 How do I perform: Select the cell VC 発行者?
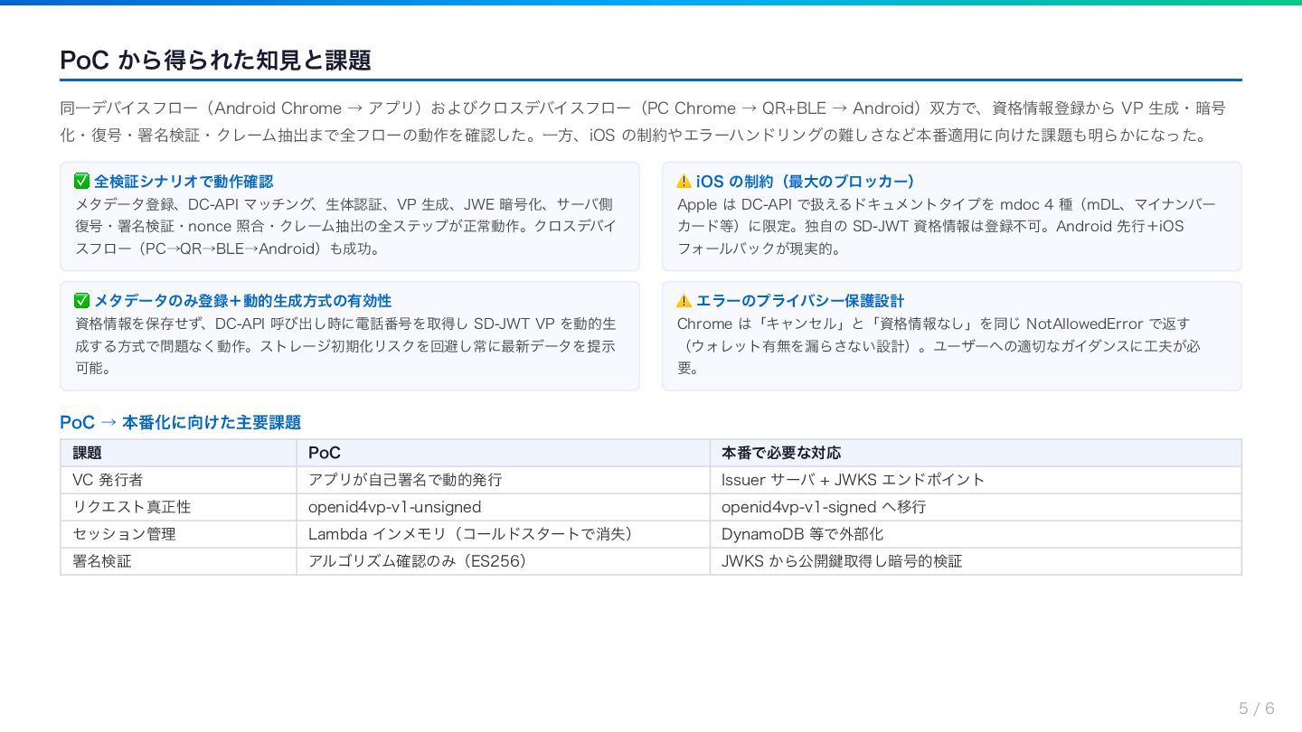pyautogui.click(x=178, y=480)
